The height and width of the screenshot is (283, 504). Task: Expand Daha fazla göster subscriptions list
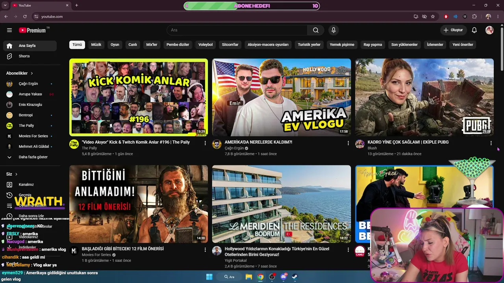[30, 157]
